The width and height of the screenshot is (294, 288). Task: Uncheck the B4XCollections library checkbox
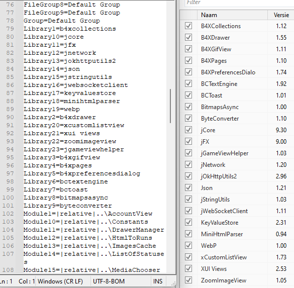tap(188, 26)
